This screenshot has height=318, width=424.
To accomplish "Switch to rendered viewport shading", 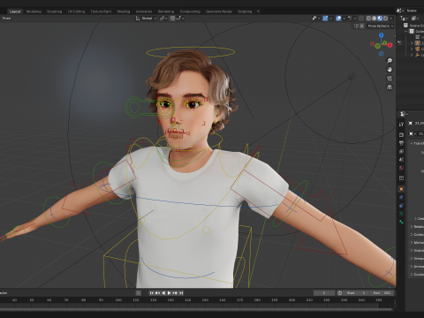I will [385, 19].
